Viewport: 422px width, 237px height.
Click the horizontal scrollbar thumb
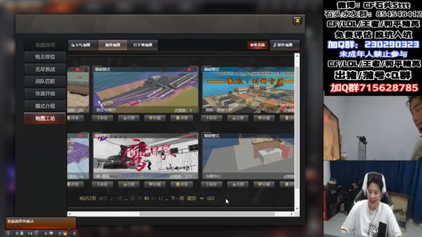(x=207, y=214)
